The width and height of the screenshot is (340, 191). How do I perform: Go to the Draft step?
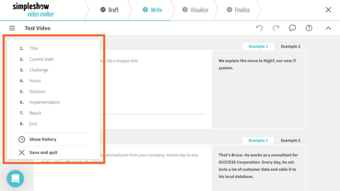[x=109, y=10]
